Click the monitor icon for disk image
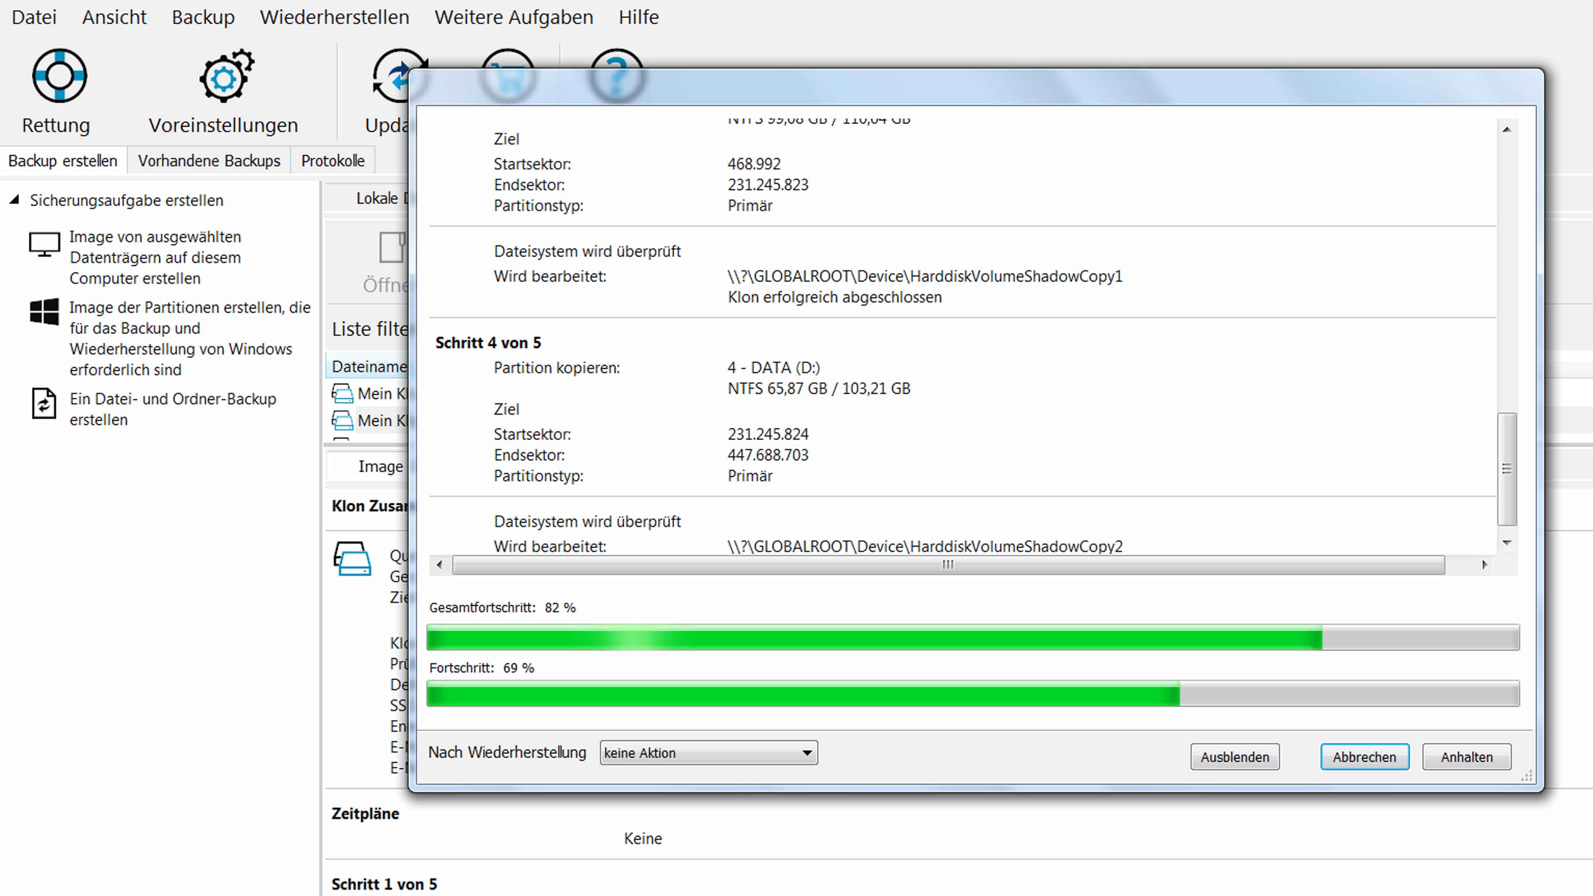The image size is (1593, 896). (x=45, y=245)
